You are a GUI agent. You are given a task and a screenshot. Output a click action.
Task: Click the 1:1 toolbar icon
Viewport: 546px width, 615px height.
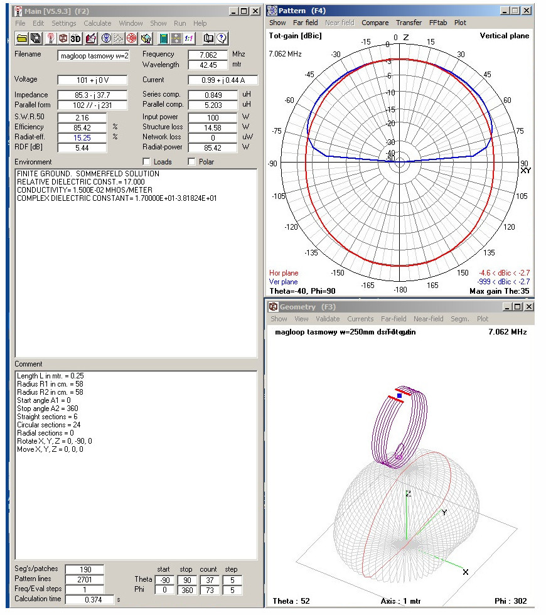click(188, 39)
